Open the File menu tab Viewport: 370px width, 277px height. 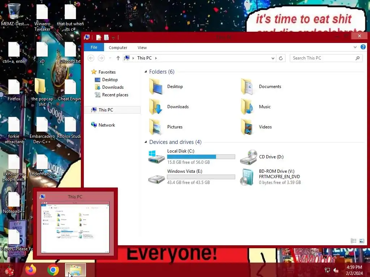[94, 47]
